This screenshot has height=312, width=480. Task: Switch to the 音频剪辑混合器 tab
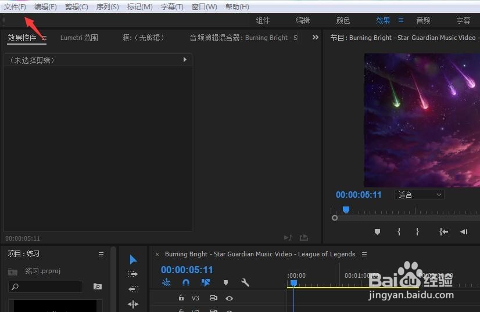(243, 38)
